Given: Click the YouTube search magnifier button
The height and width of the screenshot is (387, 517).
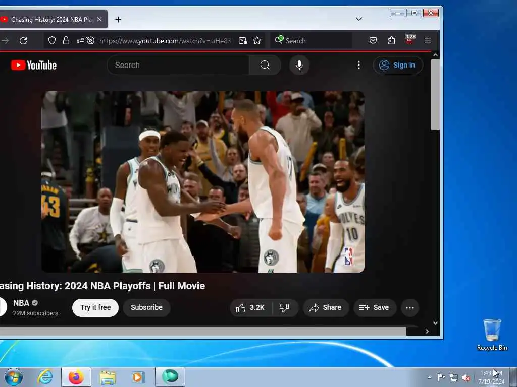Looking at the screenshot, I should tap(265, 65).
